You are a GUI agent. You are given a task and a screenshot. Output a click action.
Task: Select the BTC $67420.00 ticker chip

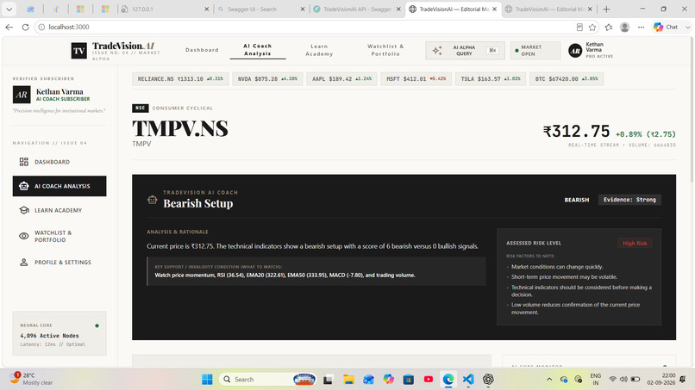[567, 79]
